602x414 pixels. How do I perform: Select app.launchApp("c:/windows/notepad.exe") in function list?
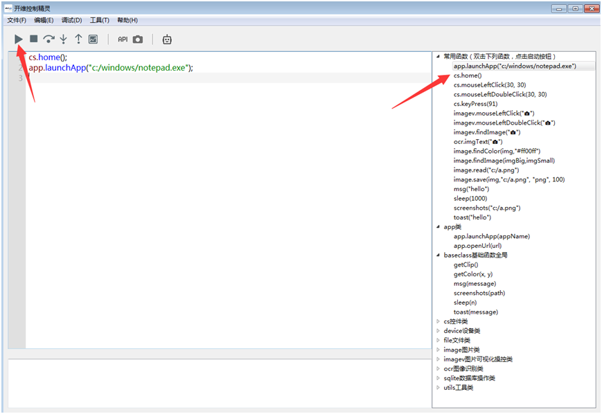pyautogui.click(x=515, y=66)
